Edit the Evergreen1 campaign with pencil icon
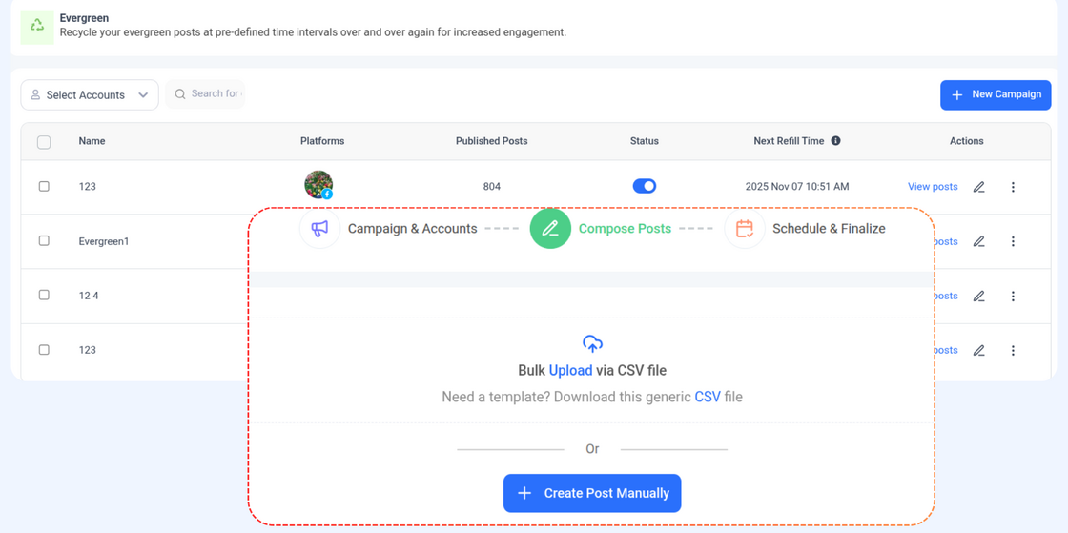Image resolution: width=1068 pixels, height=533 pixels. pyautogui.click(x=978, y=241)
